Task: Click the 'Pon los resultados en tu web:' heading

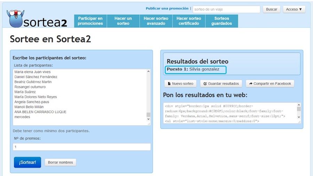Action: click(x=205, y=95)
